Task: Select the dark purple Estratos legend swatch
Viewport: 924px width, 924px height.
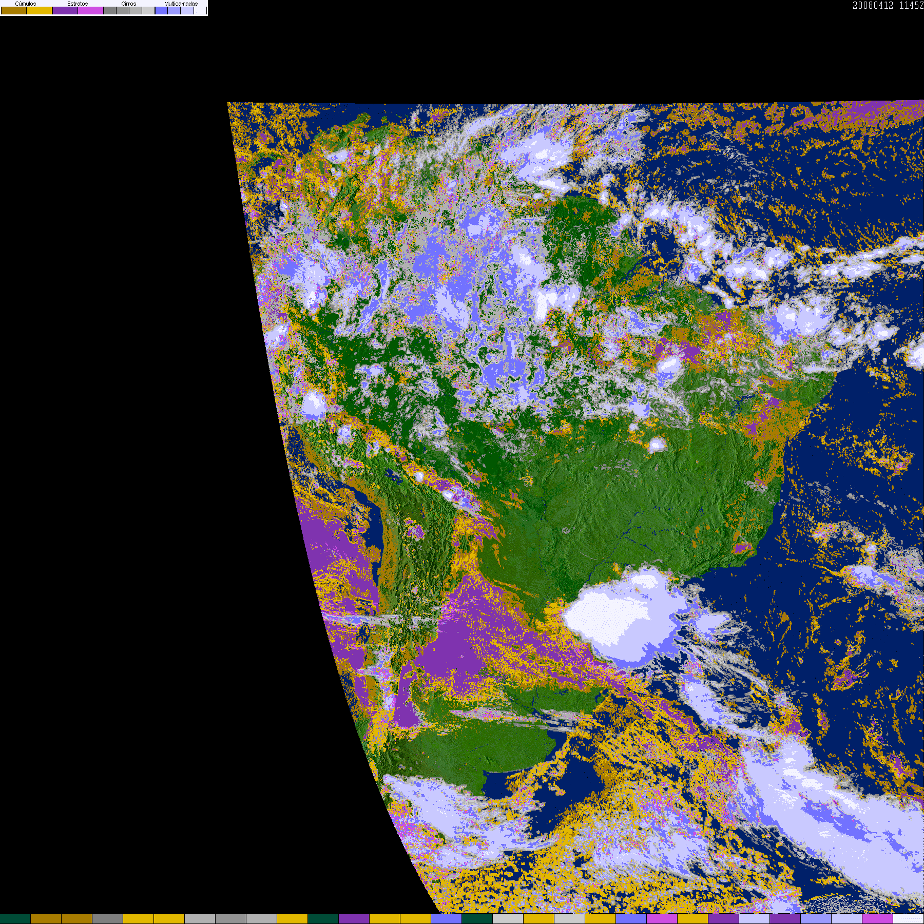Action: (65, 10)
